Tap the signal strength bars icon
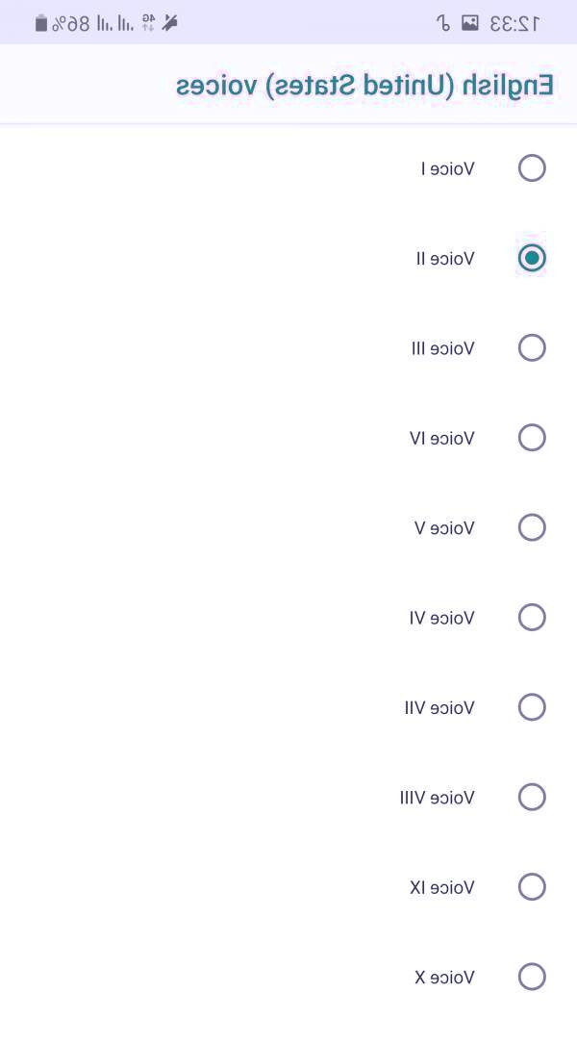The width and height of the screenshot is (577, 1044). pos(115,23)
